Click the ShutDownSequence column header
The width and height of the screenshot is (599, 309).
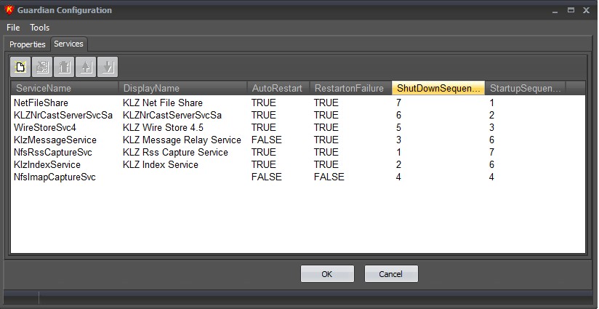pyautogui.click(x=438, y=88)
